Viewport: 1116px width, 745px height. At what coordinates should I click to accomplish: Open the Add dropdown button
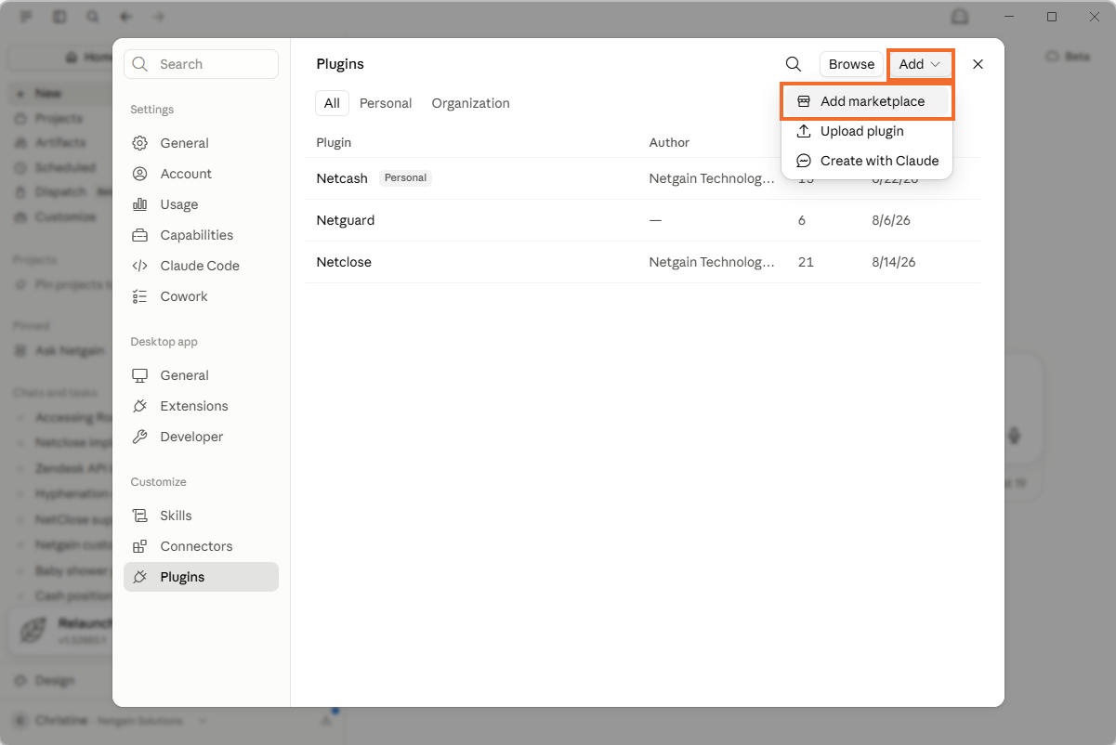point(920,64)
